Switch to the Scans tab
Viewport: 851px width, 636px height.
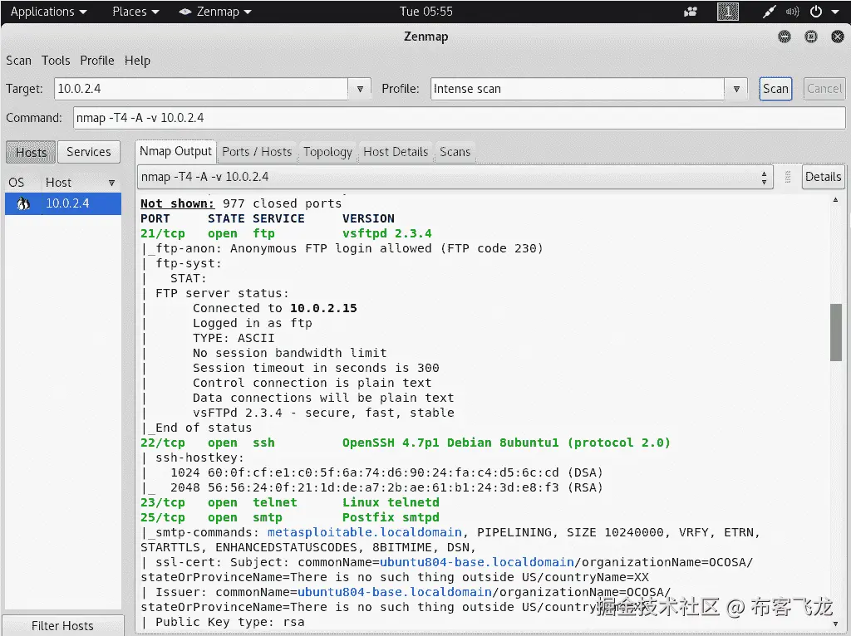[x=455, y=152]
